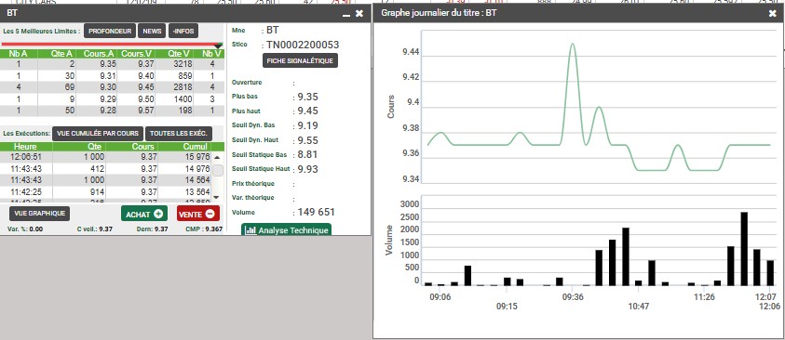Click the 10:47 time axis label
785x340 pixels.
pos(638,307)
